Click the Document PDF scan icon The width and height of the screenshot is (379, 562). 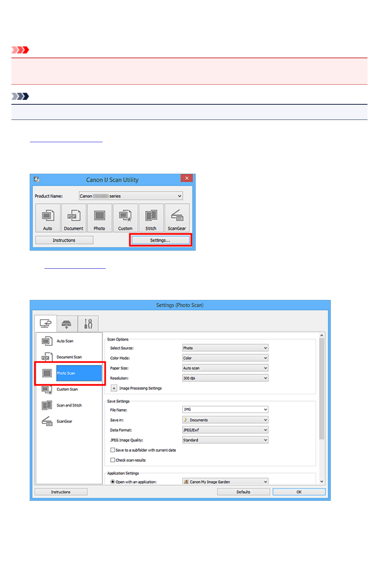coord(73,218)
